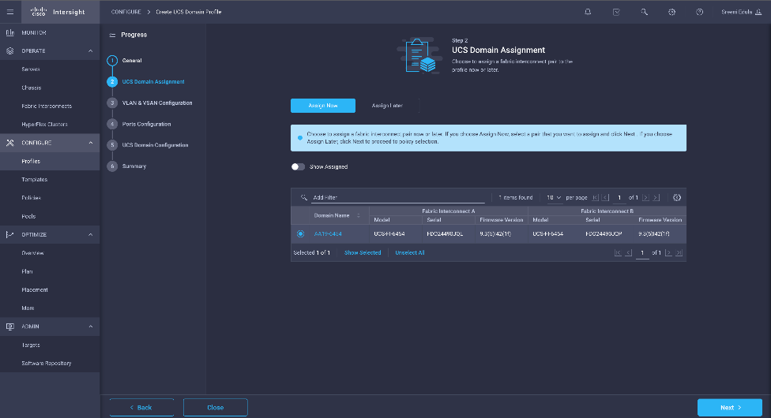The image size is (771, 418).
Task: Open Servers in sidebar
Action: [31, 69]
